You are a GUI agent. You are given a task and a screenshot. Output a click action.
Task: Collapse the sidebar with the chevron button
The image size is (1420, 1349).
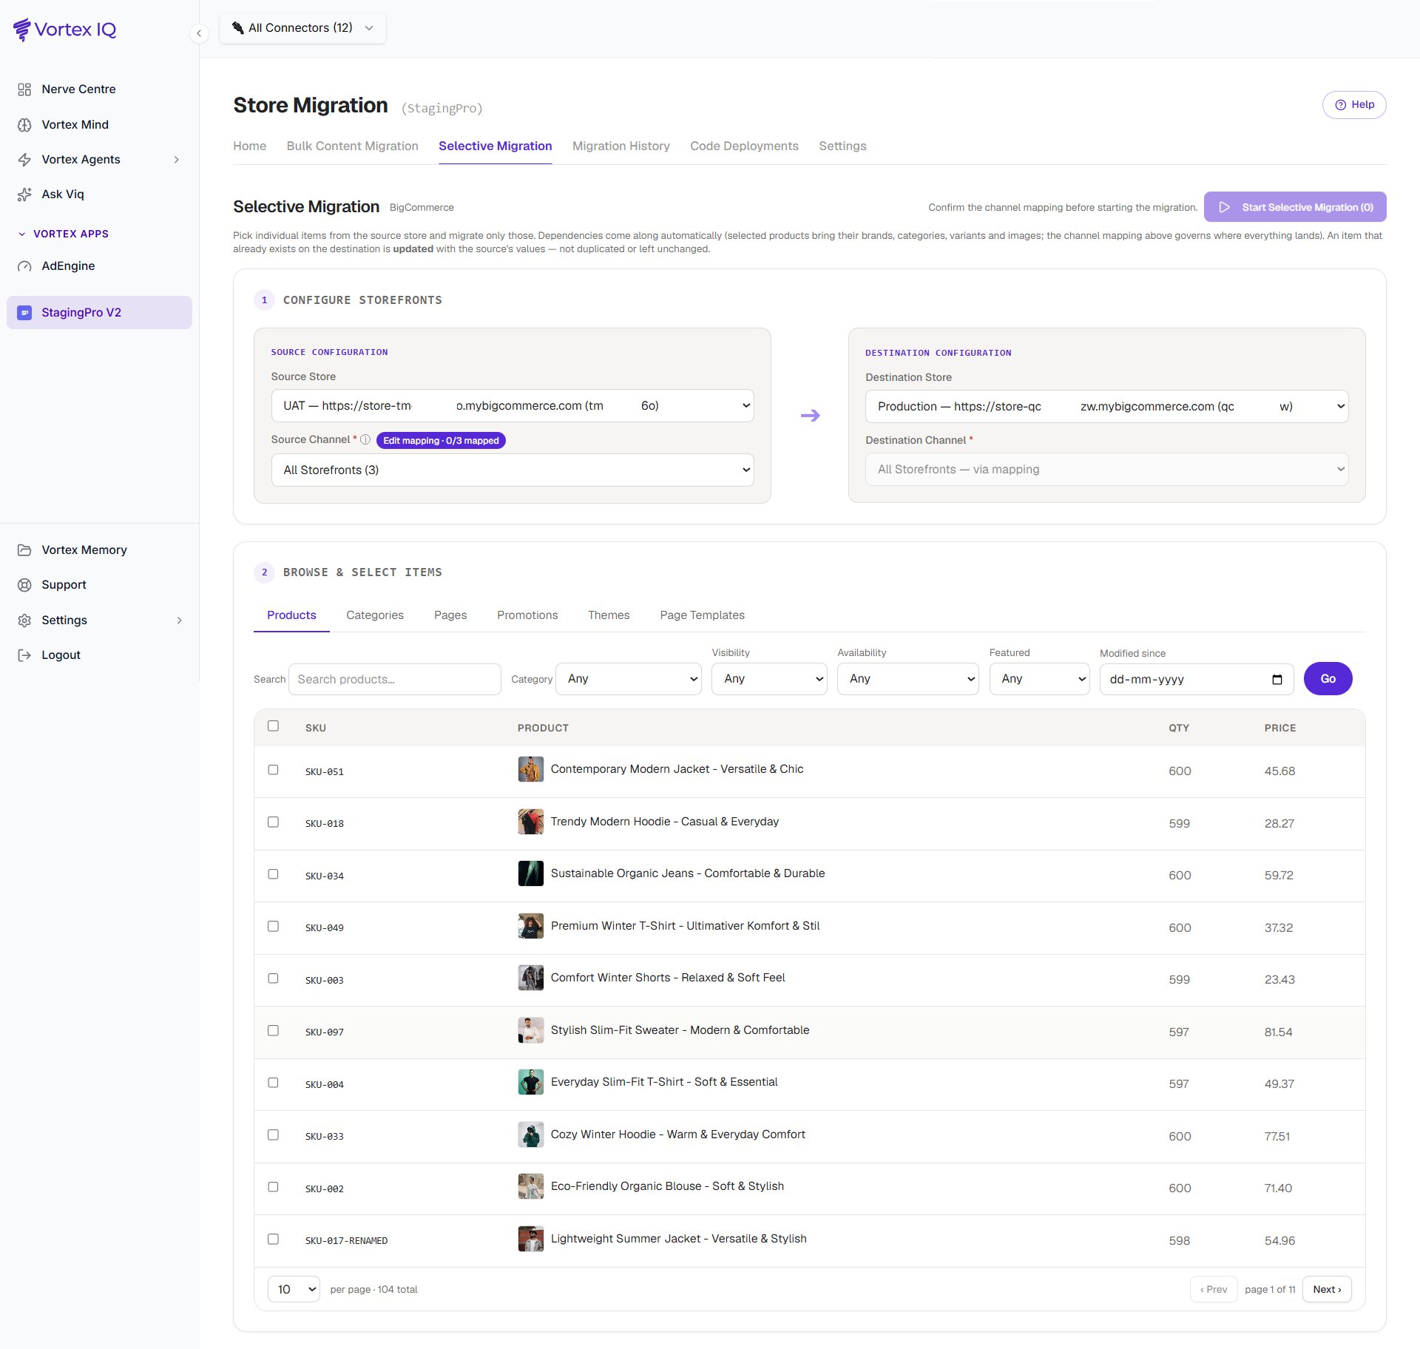point(199,33)
